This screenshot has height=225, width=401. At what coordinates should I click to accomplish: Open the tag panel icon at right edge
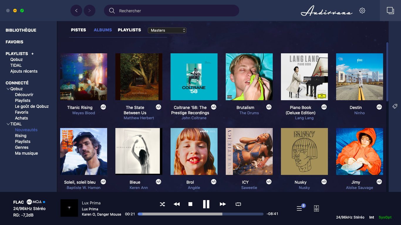395,106
